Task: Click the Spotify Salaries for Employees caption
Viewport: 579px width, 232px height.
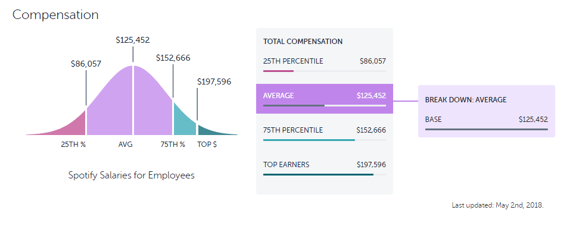Action: coord(132,175)
